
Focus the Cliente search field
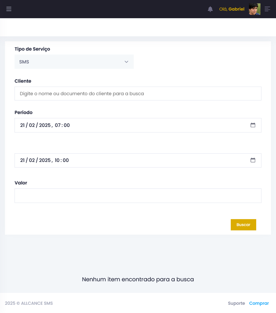138,94
